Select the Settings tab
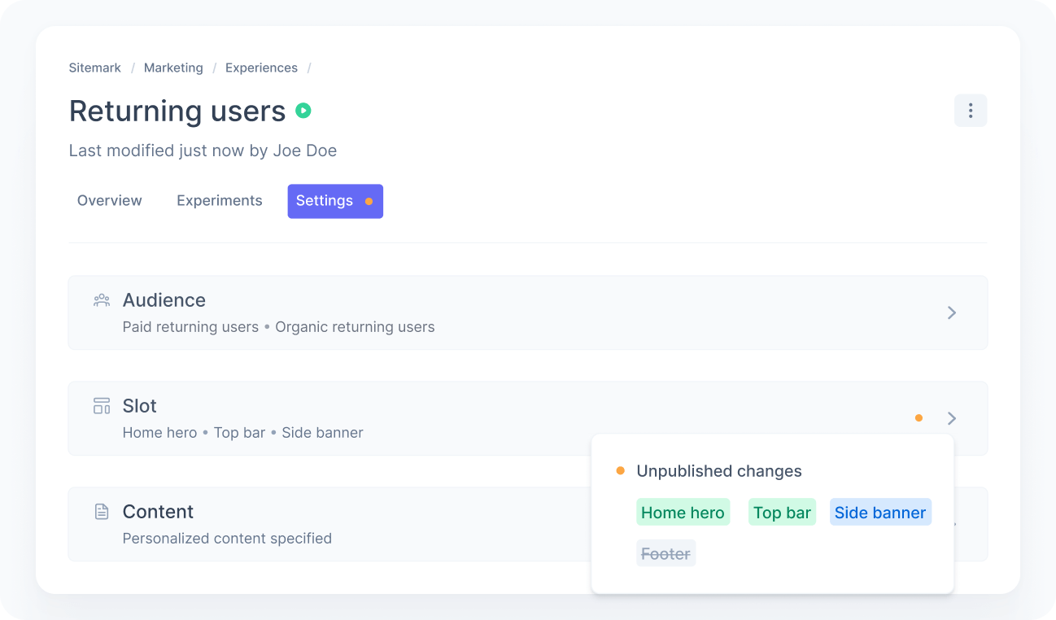This screenshot has width=1056, height=620. [325, 201]
